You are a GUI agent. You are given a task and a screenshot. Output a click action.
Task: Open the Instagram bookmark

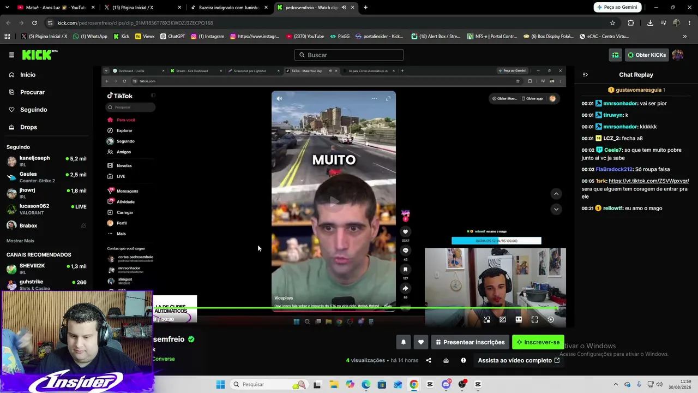coord(207,37)
